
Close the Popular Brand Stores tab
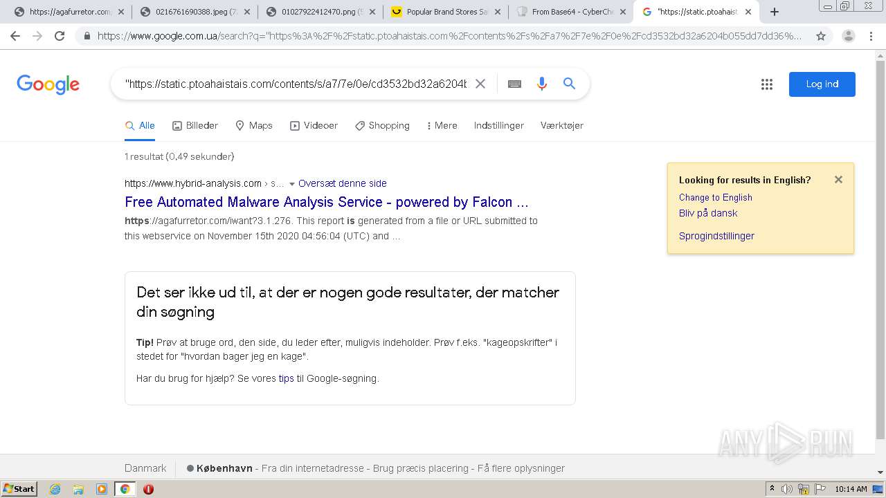498,12
